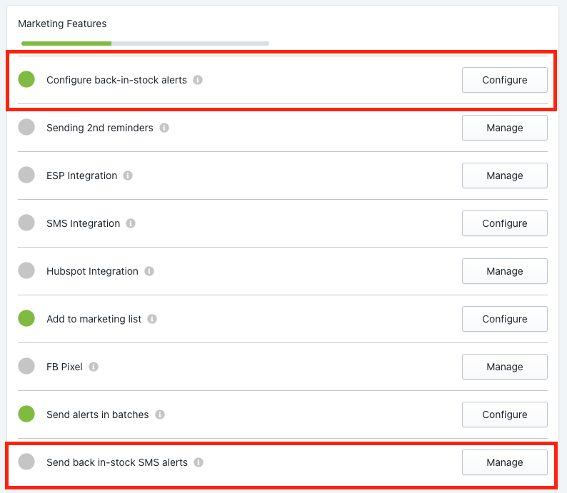The image size is (567, 493).
Task: Show info for Send alerts in batches
Action: 160,415
